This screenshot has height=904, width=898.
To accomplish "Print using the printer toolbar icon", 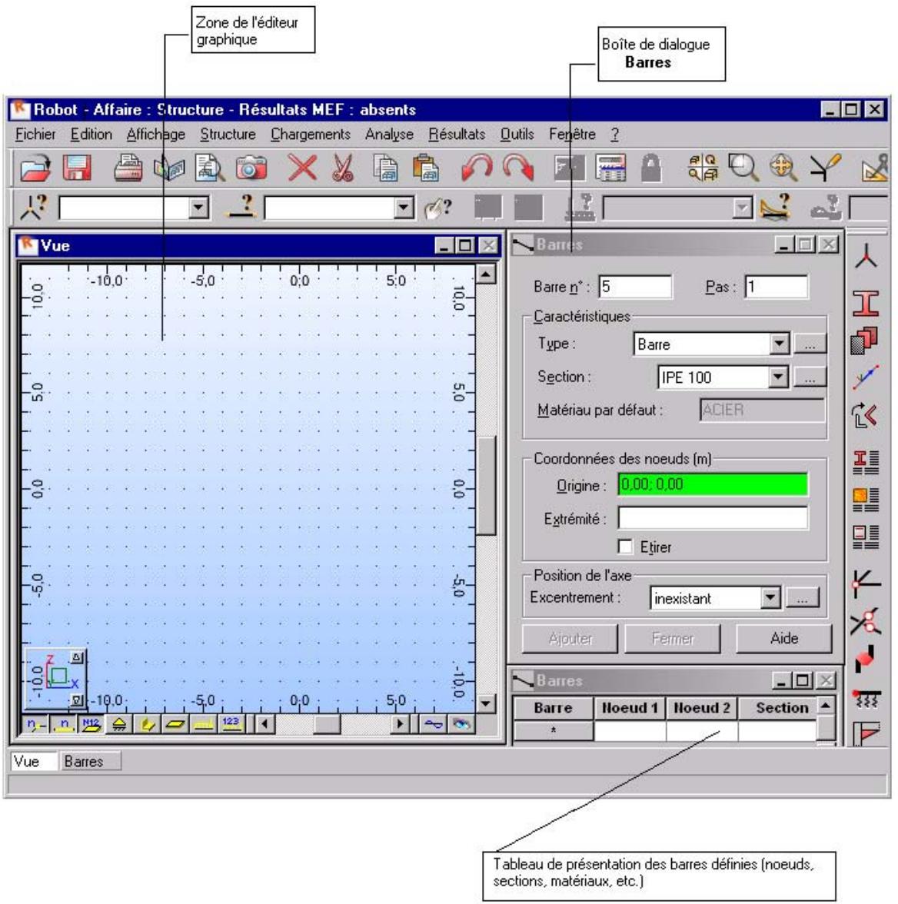I will coord(128,168).
